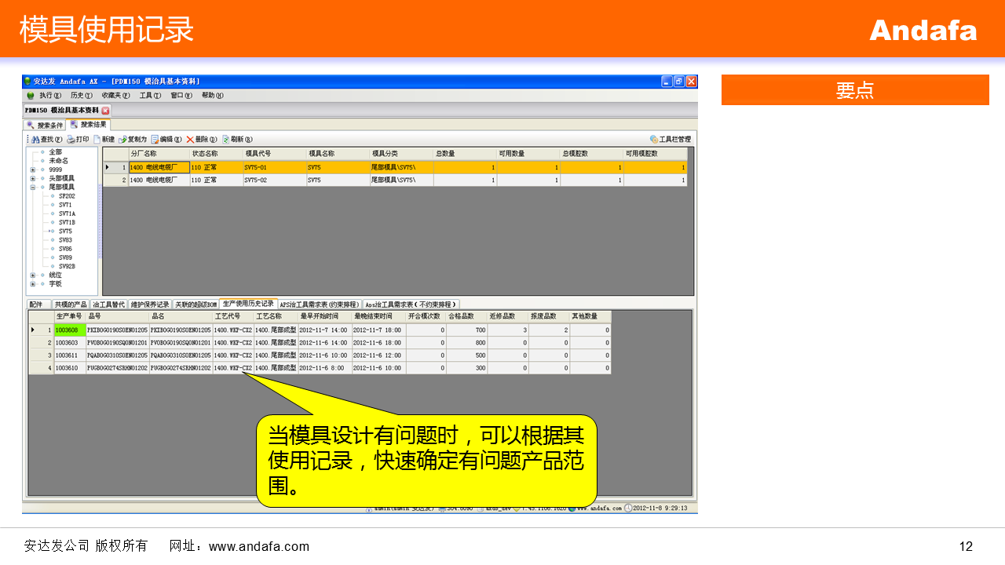Click the 打印 (Print) printer icon
This screenshot has width=1005, height=565.
click(71, 139)
